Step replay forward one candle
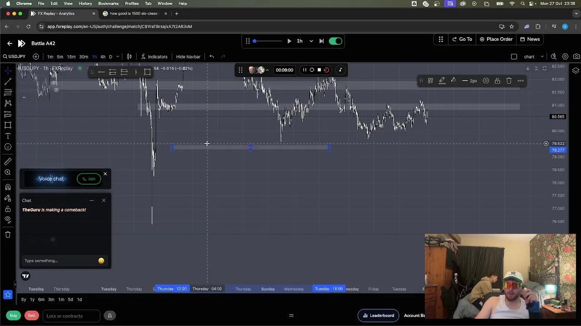 321,41
